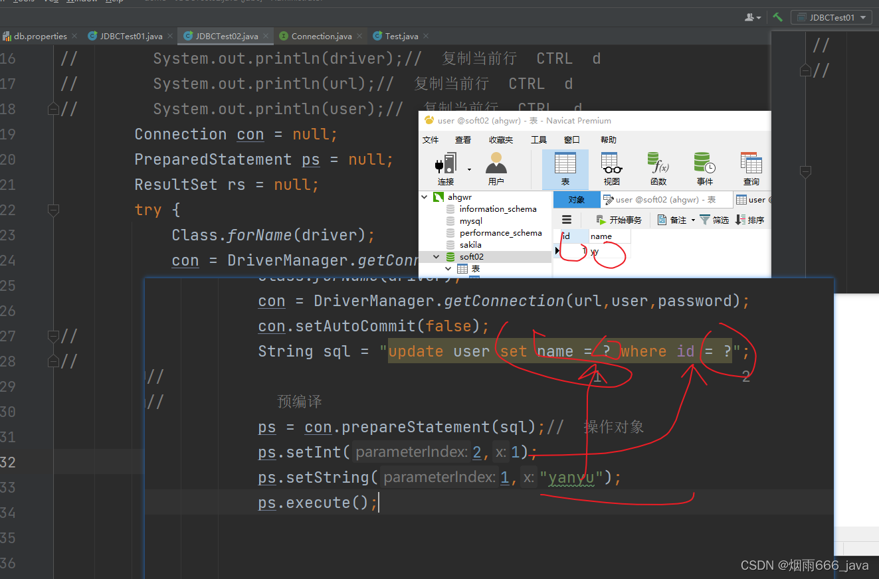Close the Connection.java editor tab
879x579 pixels.
click(x=359, y=36)
